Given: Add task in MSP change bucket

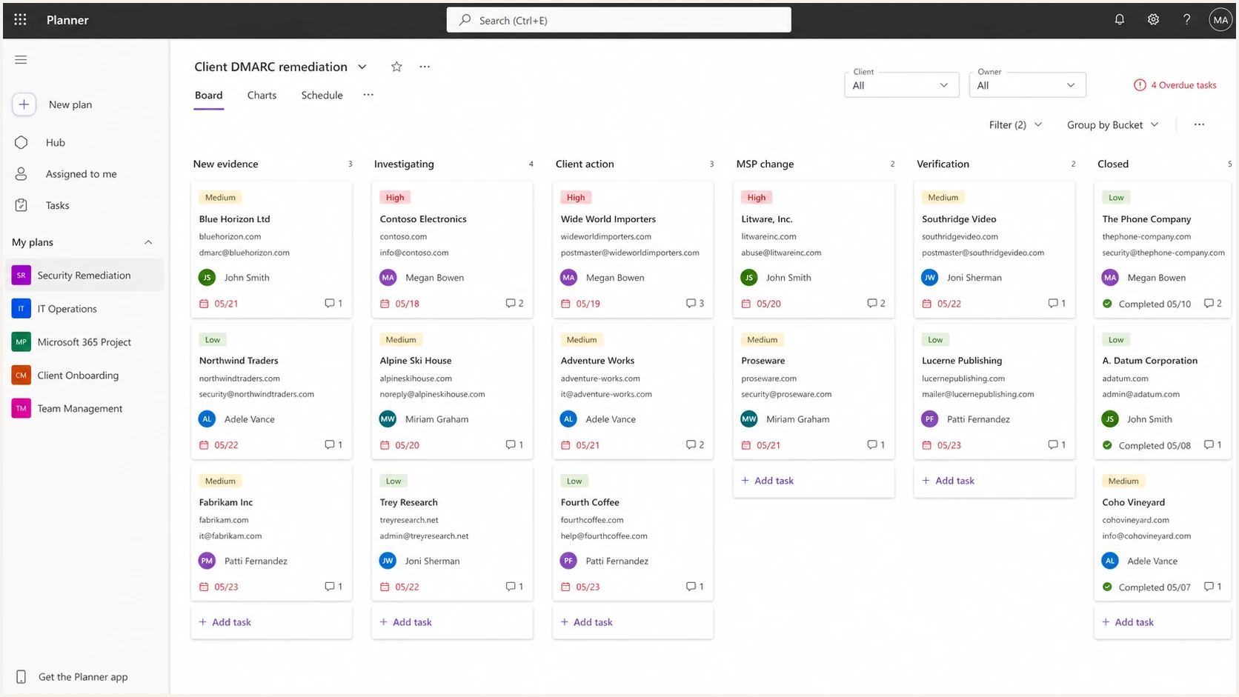Looking at the screenshot, I should click(x=814, y=481).
